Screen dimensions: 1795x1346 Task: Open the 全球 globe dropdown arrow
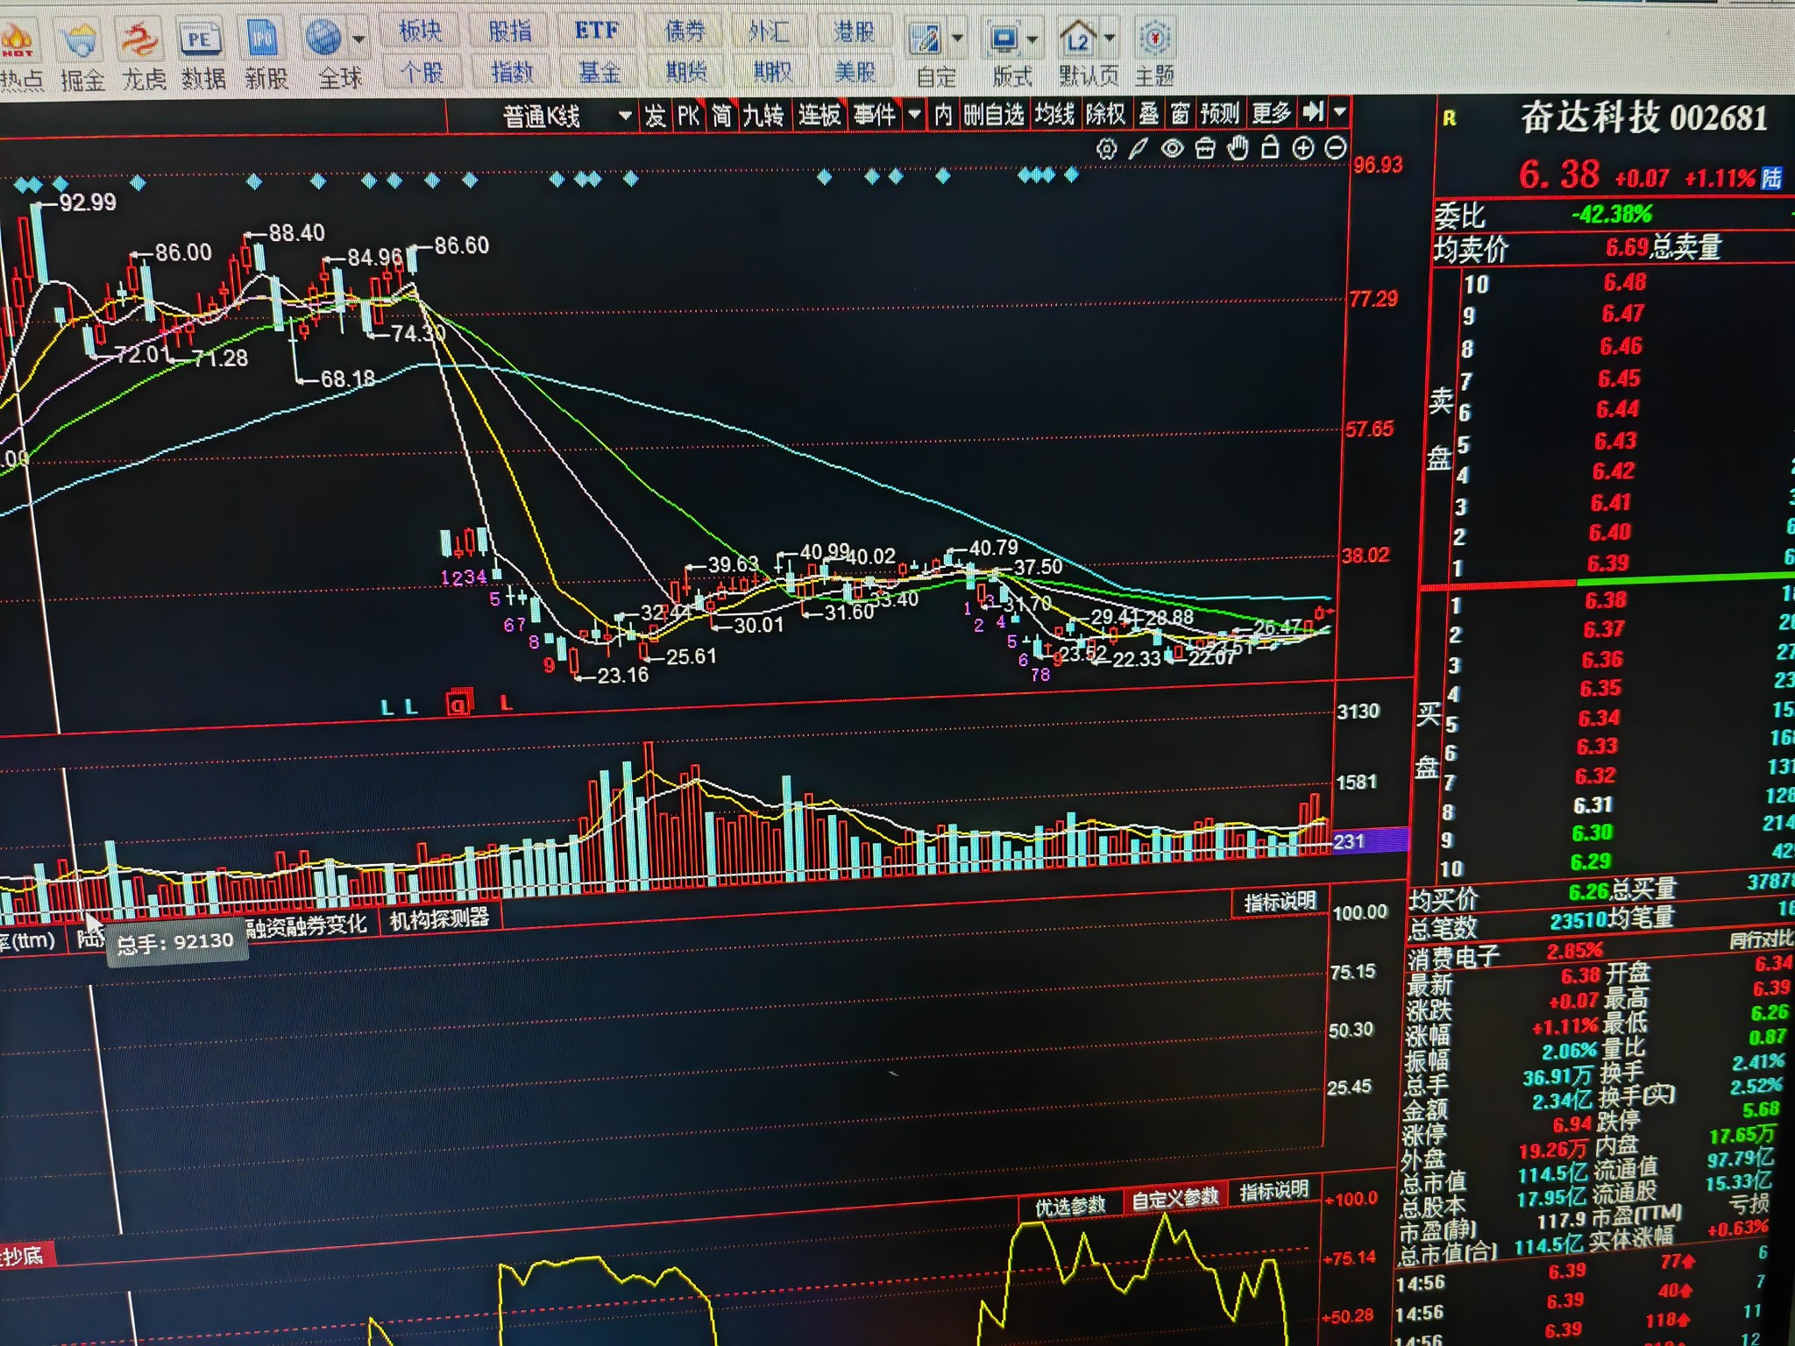358,39
